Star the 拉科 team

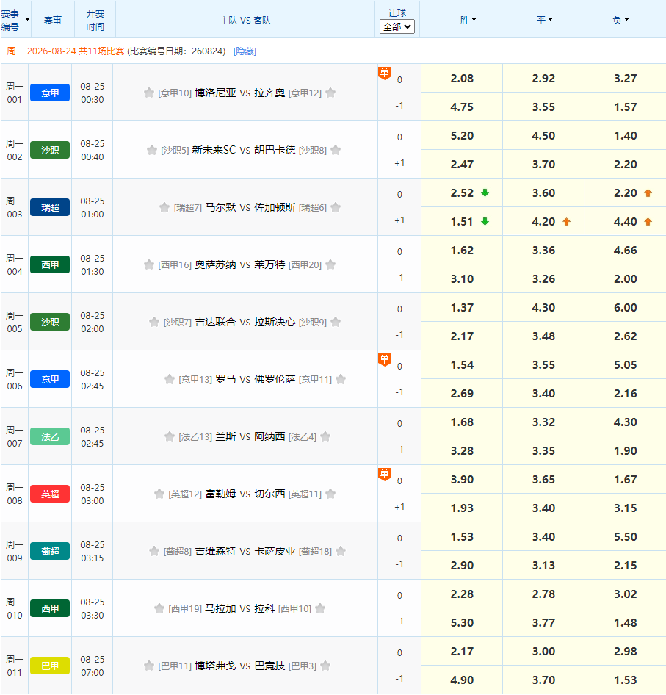click(x=320, y=608)
